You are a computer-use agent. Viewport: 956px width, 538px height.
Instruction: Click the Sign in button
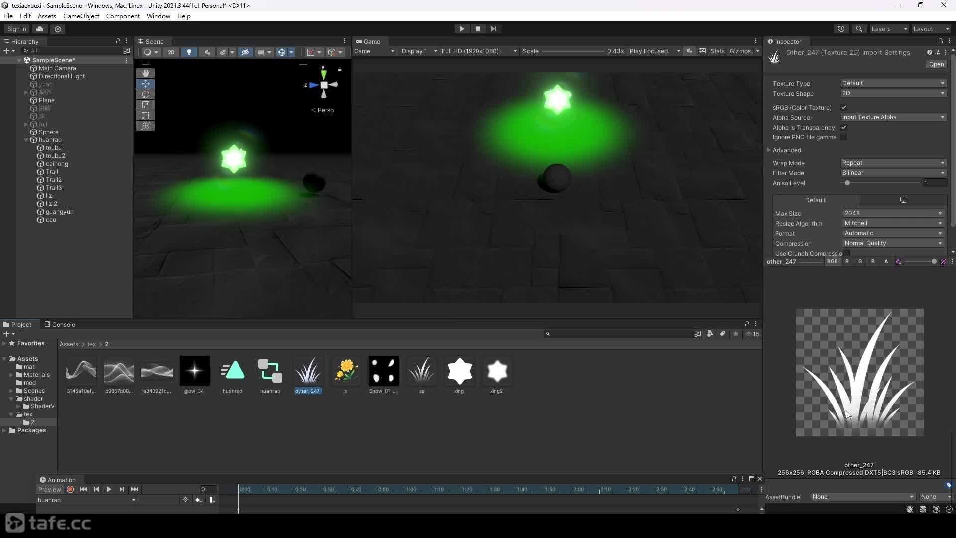pyautogui.click(x=17, y=29)
